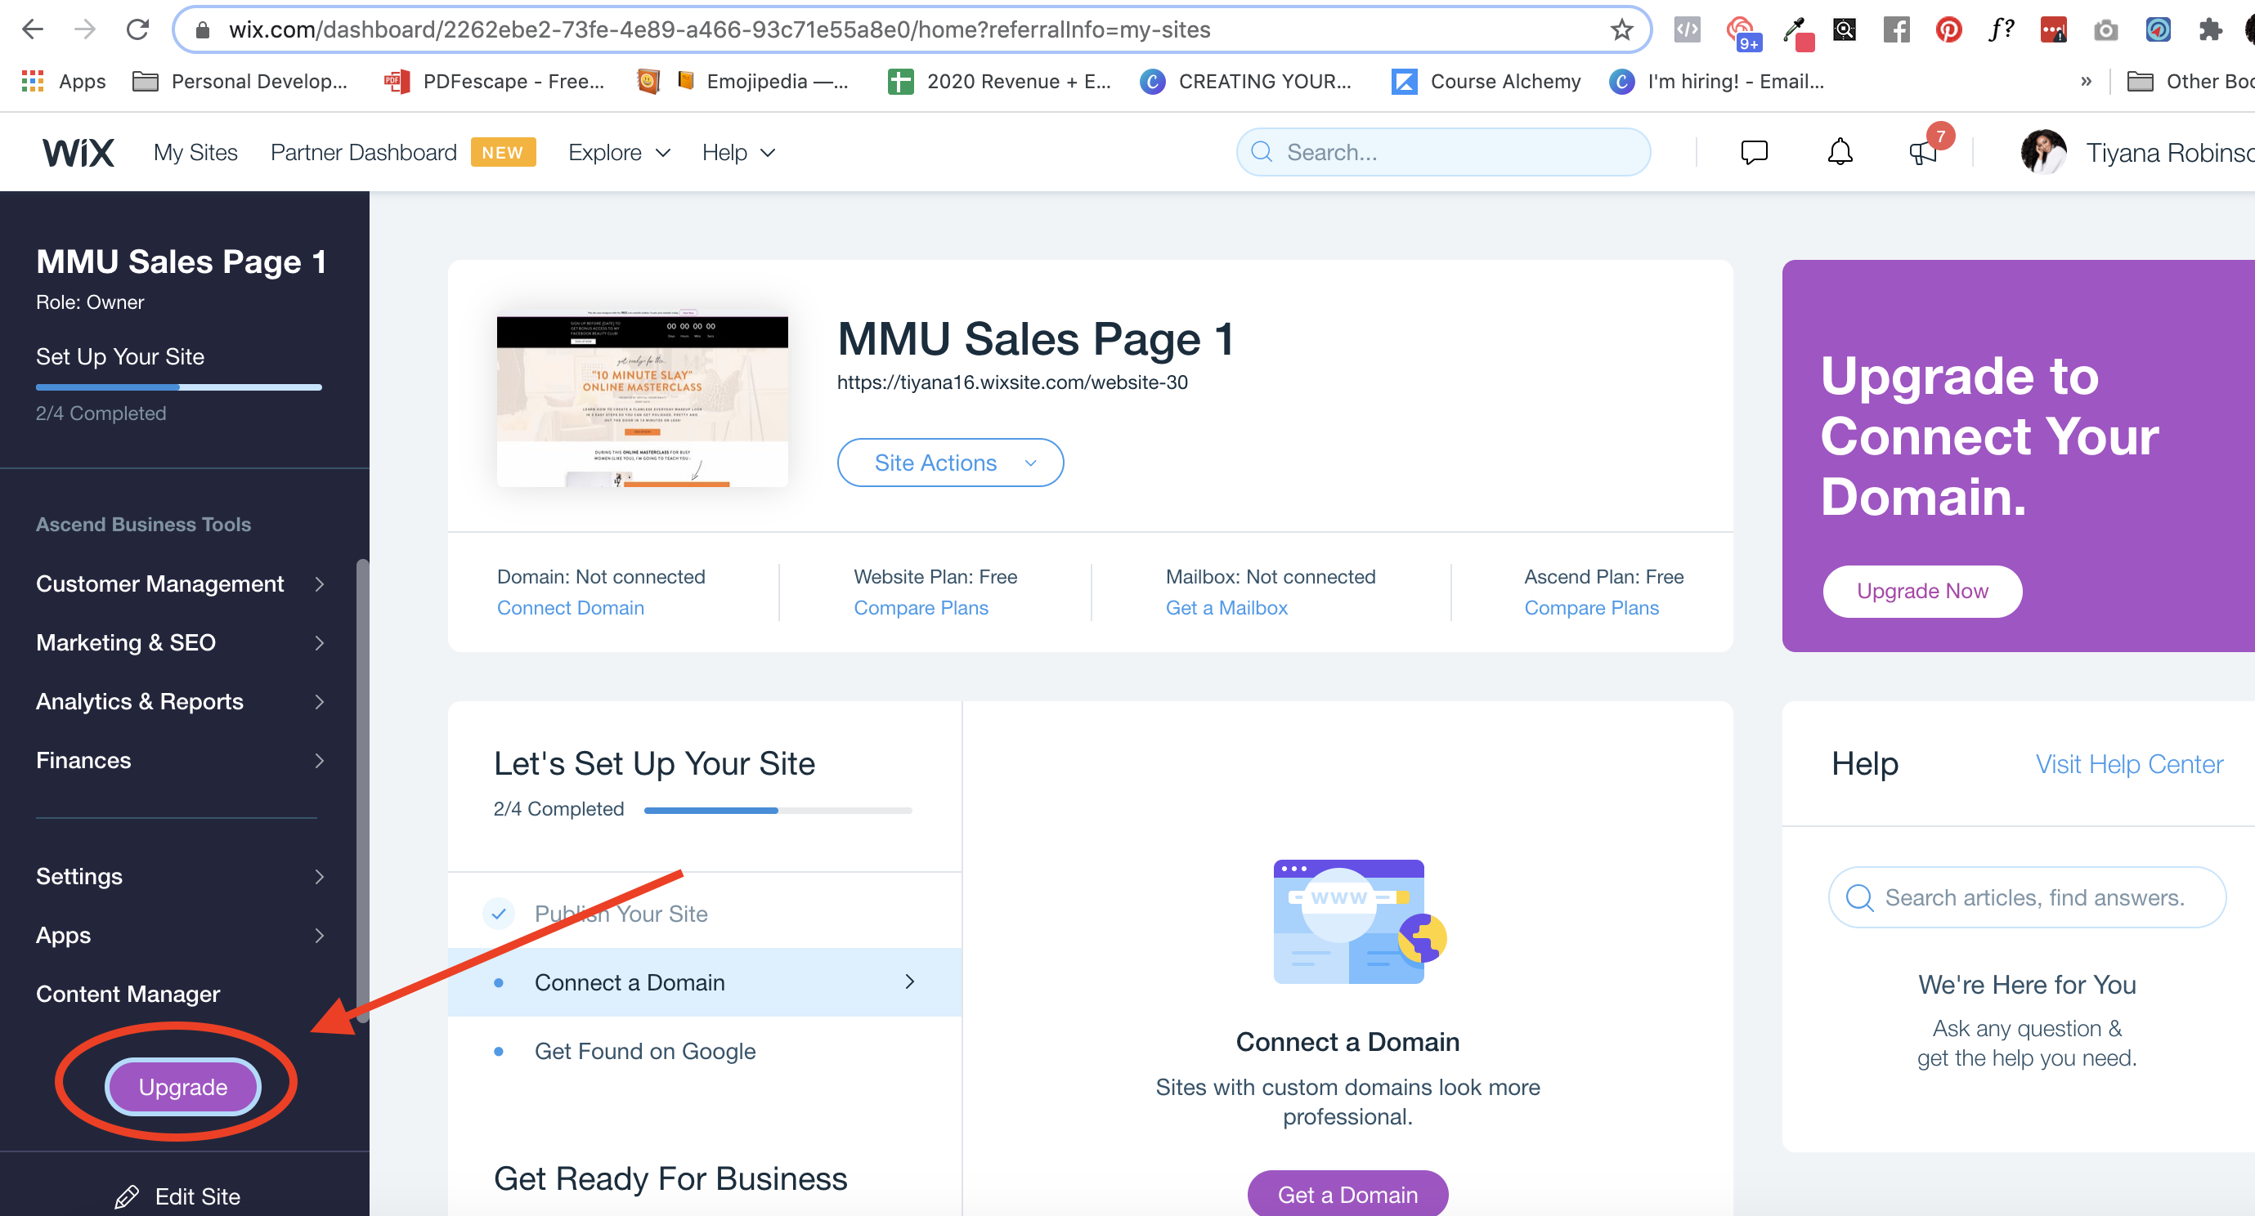Click the Upgrade Now button

point(1921,591)
